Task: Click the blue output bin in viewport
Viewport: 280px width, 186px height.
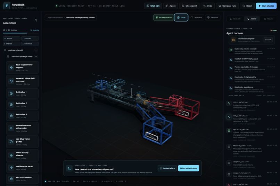Action: [x=157, y=131]
